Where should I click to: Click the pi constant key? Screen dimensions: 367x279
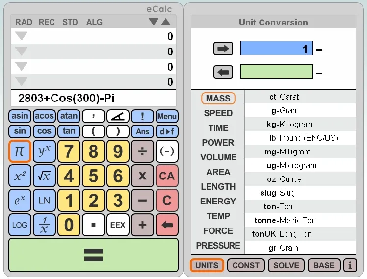[20, 152]
